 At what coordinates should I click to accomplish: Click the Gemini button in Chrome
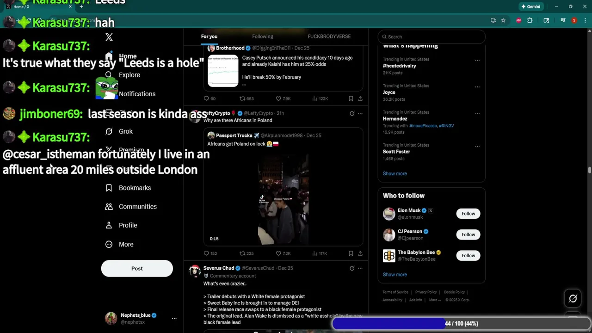click(530, 6)
